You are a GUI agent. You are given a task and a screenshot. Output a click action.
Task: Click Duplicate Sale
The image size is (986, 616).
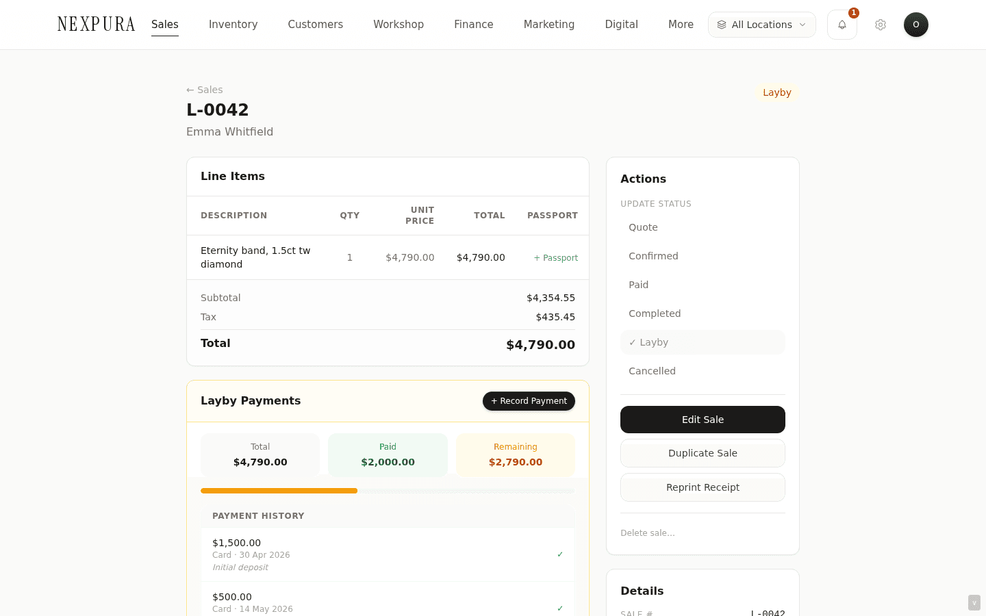pyautogui.click(x=703, y=453)
